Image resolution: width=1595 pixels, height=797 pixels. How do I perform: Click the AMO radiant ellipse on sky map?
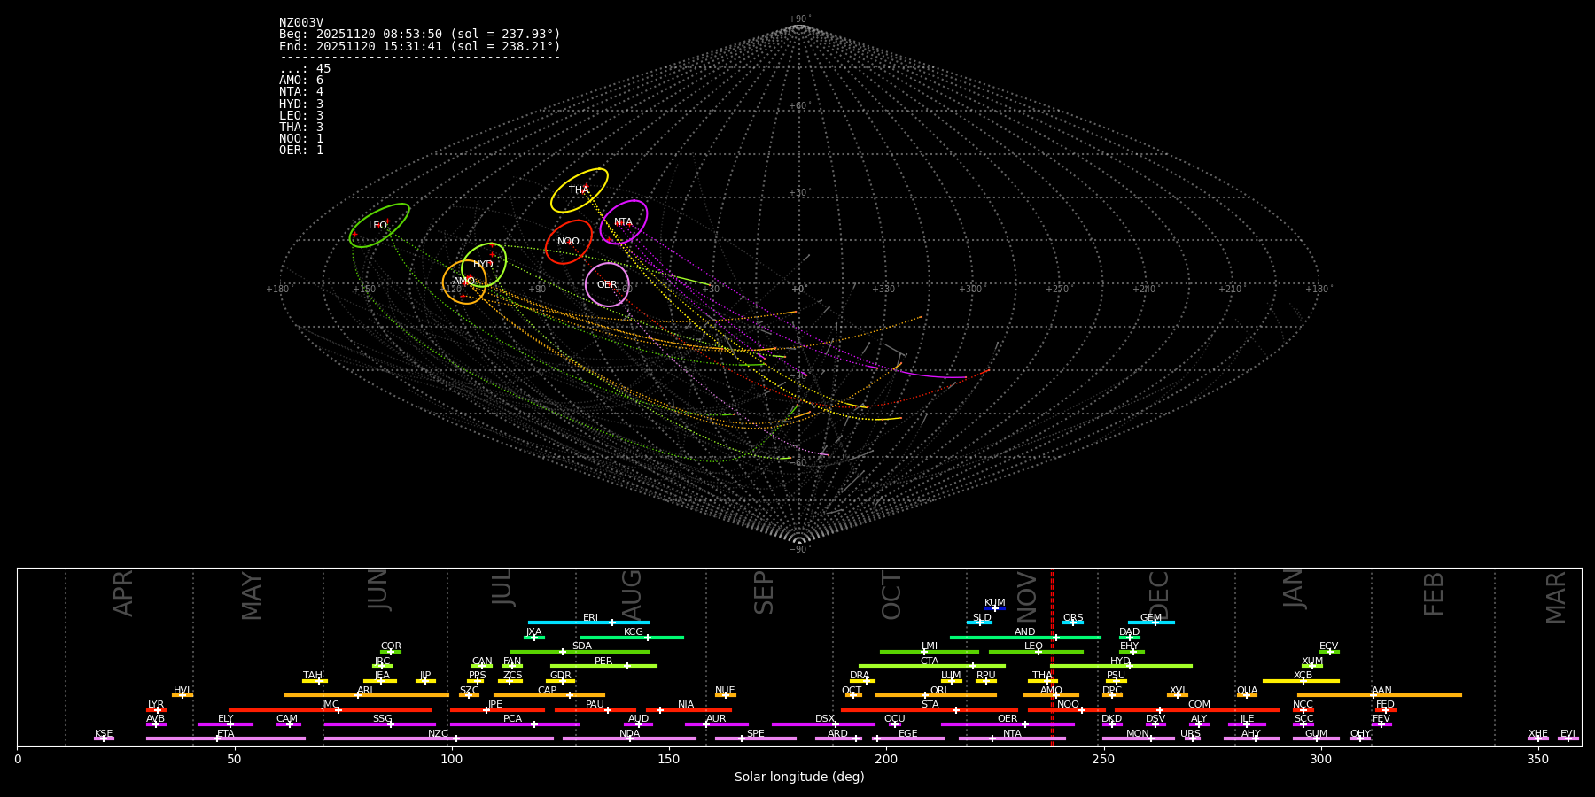pos(464,282)
